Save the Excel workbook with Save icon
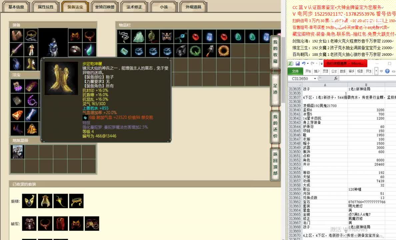 pos(298,63)
